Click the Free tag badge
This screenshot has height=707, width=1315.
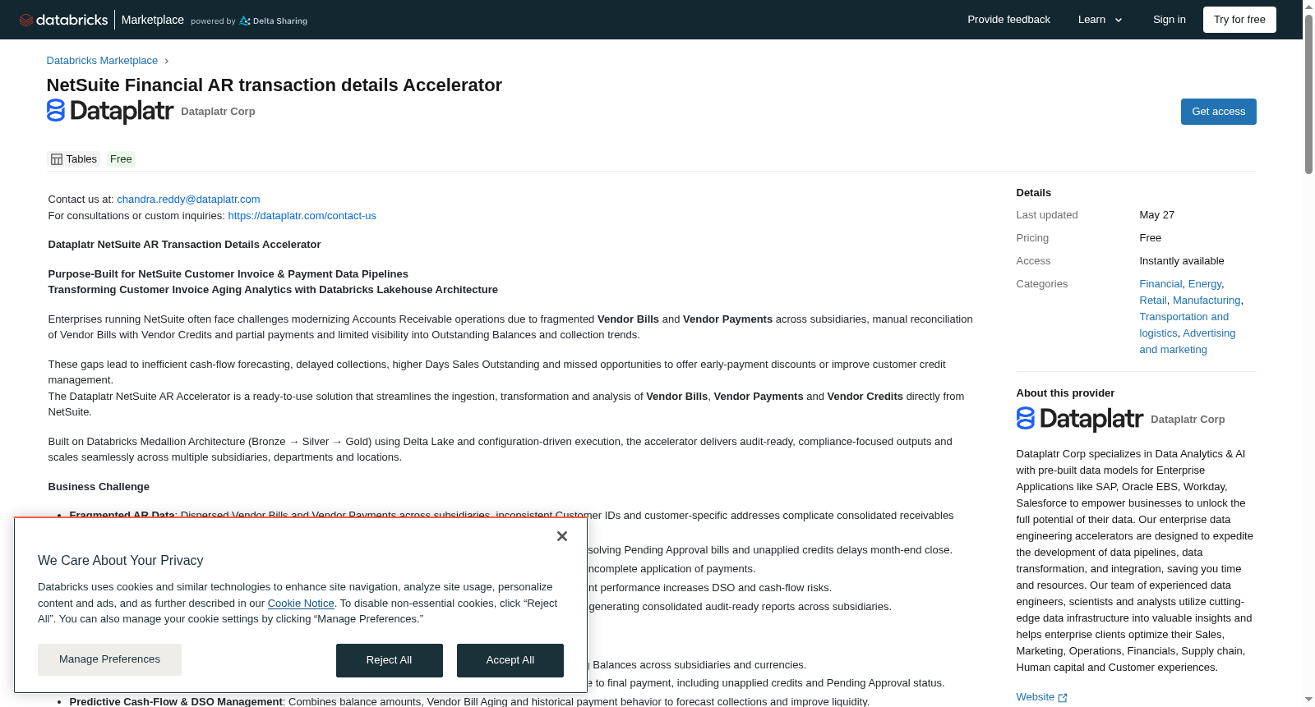[x=121, y=159]
